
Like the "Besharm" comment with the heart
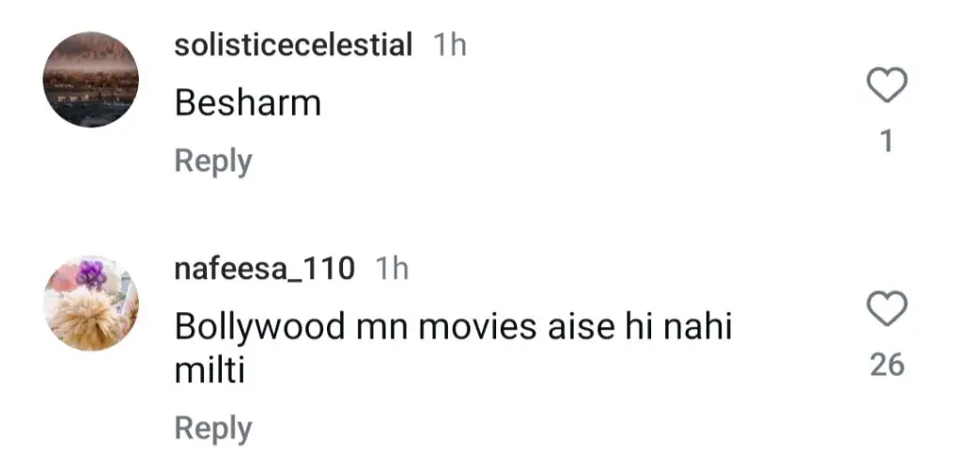coord(887,85)
